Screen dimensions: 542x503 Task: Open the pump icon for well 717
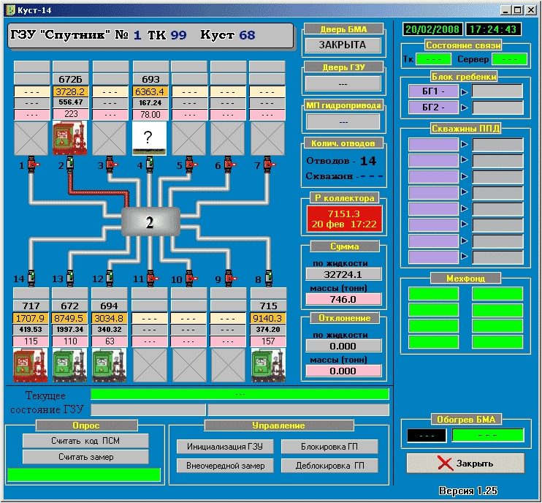31,365
